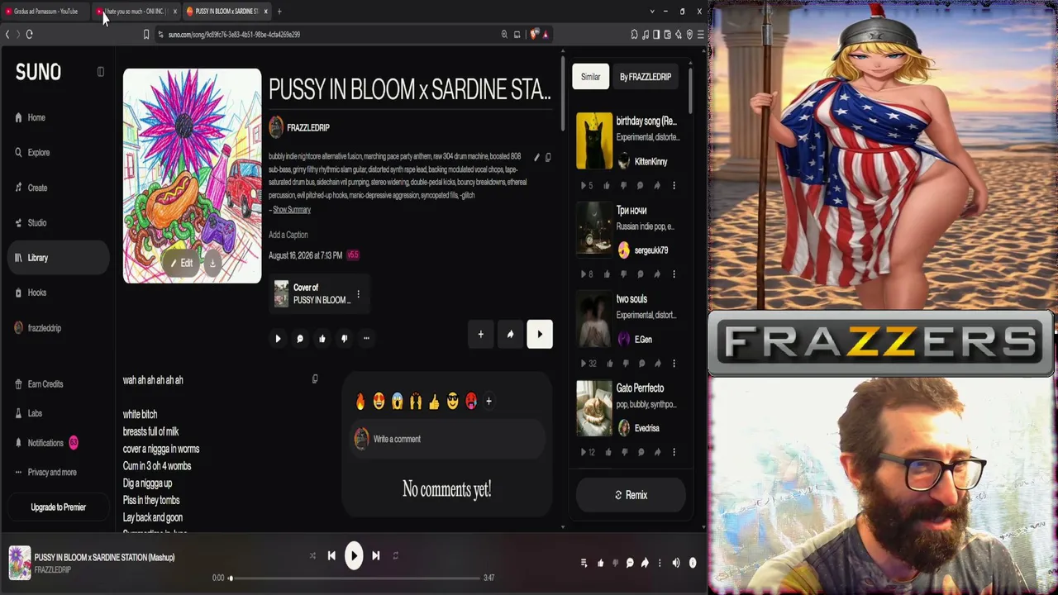Dislike the Три ночи song
The image size is (1058, 595).
tap(623, 274)
